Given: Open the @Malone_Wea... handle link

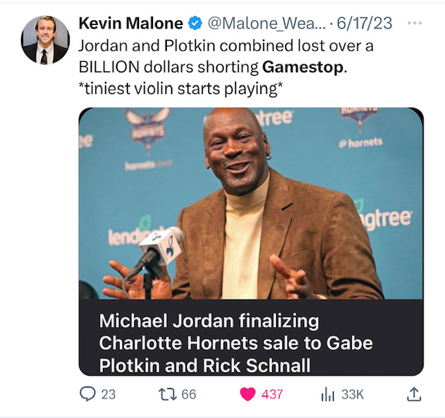Looking at the screenshot, I should 266,24.
